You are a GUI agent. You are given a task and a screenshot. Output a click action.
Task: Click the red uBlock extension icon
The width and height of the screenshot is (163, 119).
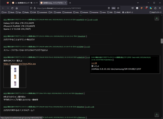146,8
